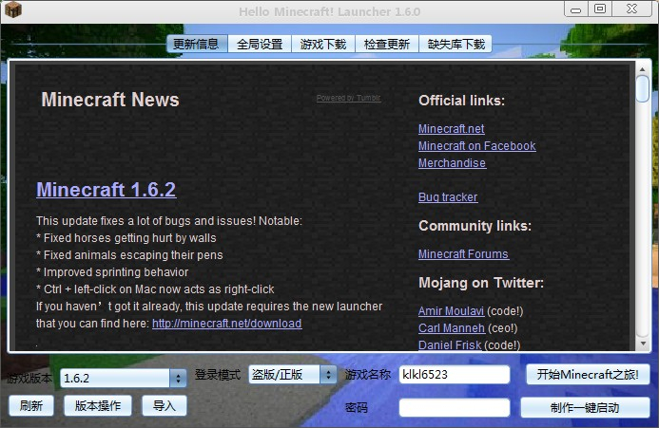The height and width of the screenshot is (428, 659).
Task: Open the 全局设置 tab
Action: click(x=260, y=44)
